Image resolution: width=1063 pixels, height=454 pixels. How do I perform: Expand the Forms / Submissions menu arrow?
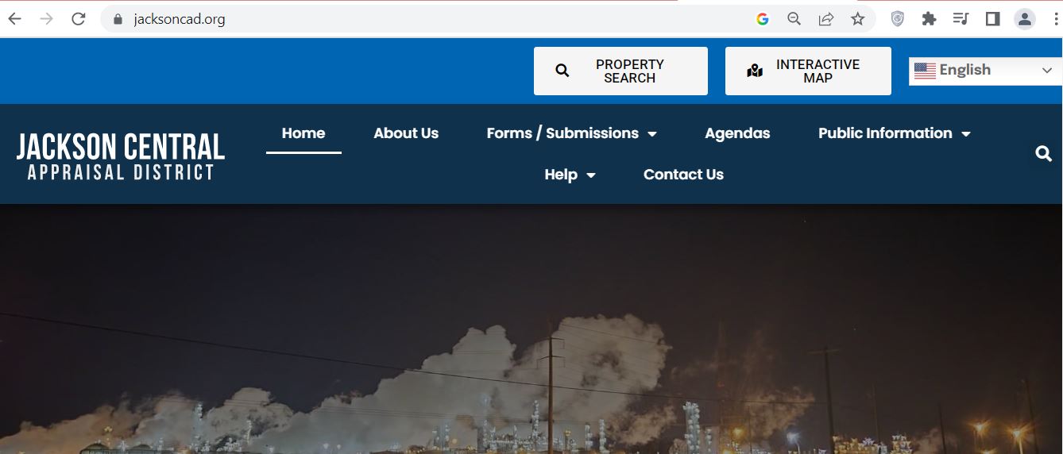[652, 134]
